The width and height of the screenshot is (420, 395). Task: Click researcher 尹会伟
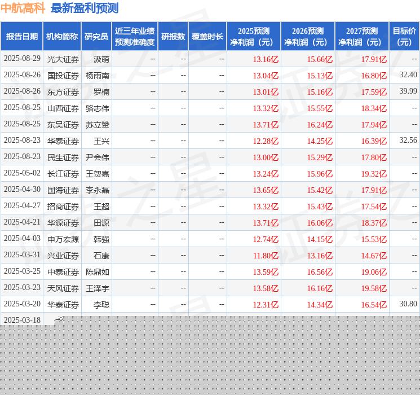(x=98, y=157)
